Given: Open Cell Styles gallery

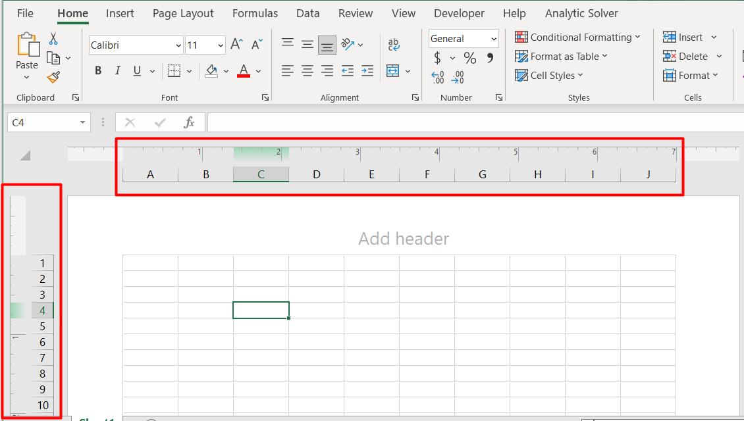Looking at the screenshot, I should click(x=549, y=75).
